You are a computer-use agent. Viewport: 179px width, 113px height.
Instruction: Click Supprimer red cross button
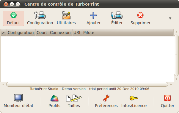coord(140,18)
